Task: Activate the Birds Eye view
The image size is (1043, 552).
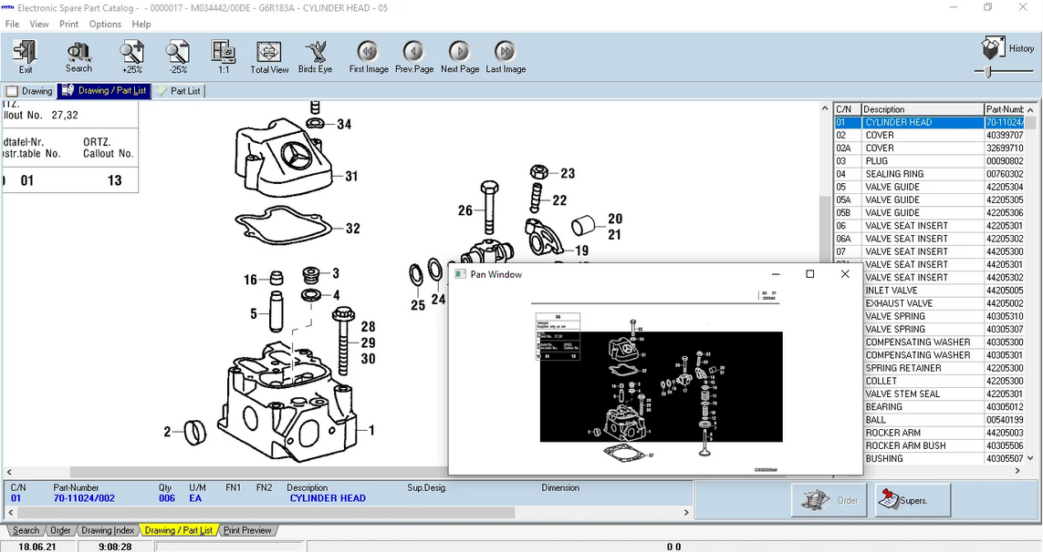Action: (x=316, y=56)
